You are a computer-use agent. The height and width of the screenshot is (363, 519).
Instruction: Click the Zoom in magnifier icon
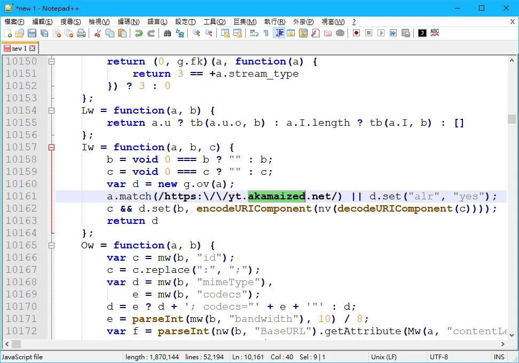click(x=196, y=33)
